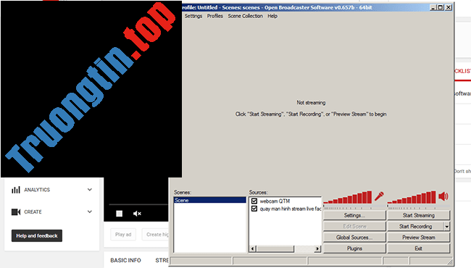471x268 pixels.
Task: Click the Exit button in OBS
Action: pyautogui.click(x=418, y=248)
